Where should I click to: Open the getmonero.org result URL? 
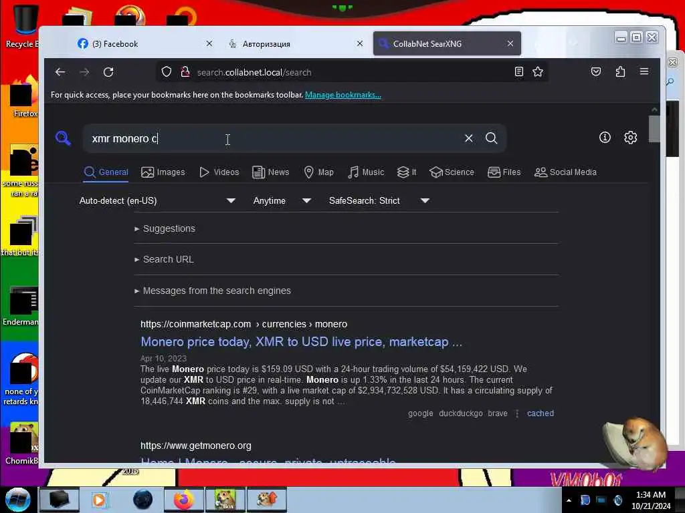[196, 446]
